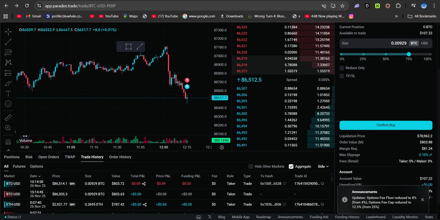Switch to Order History tab
440x220 pixels.
click(120, 157)
